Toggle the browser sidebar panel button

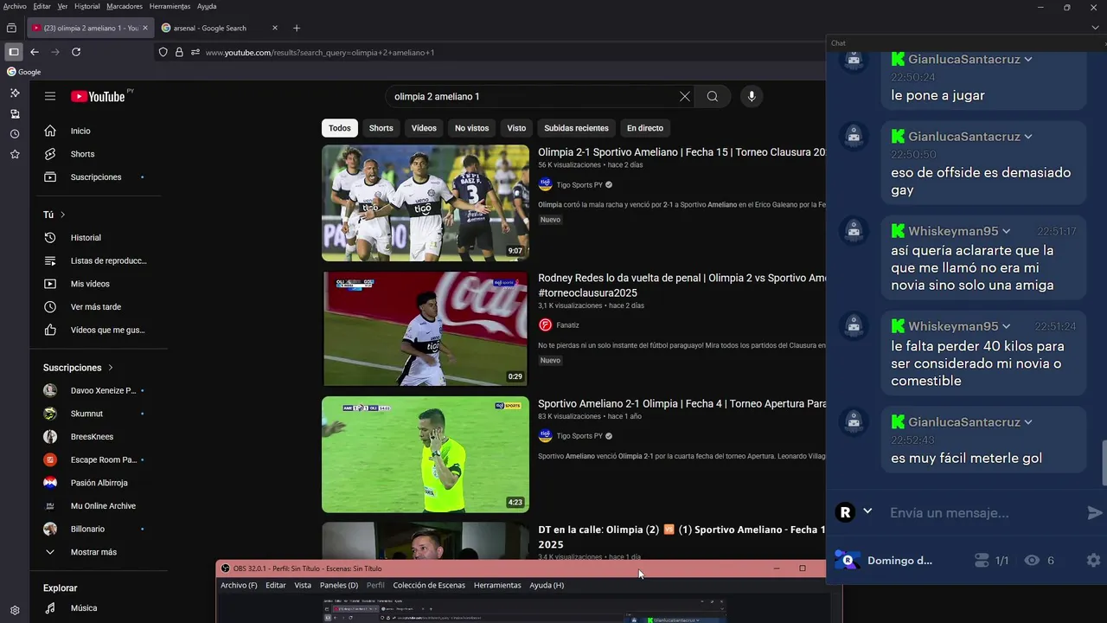13,52
